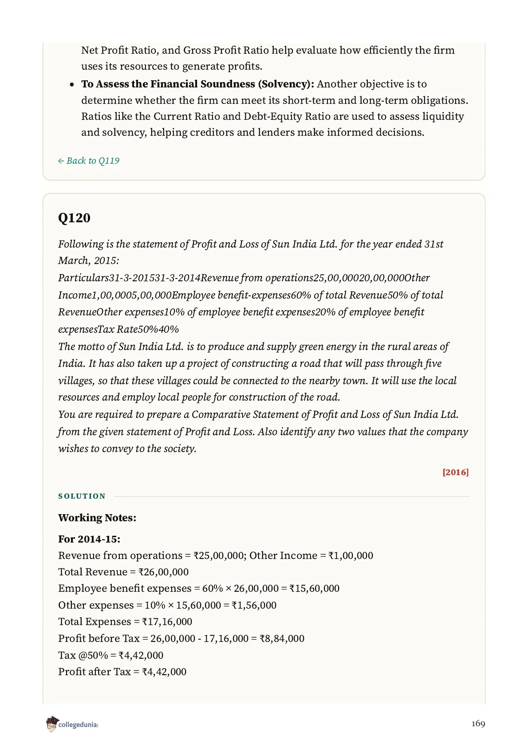Click the green SOLUTION section label
Viewport: 528px width, 747px height.
pos(82,496)
